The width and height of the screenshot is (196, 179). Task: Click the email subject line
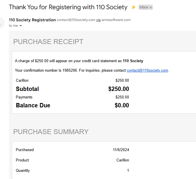(x=68, y=7)
